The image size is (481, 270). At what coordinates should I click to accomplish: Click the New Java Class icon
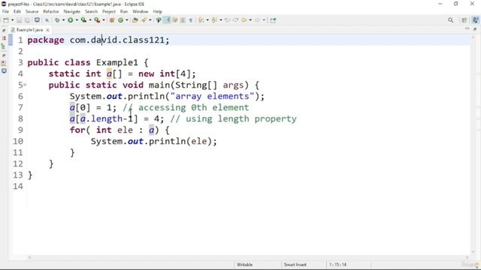(120, 20)
